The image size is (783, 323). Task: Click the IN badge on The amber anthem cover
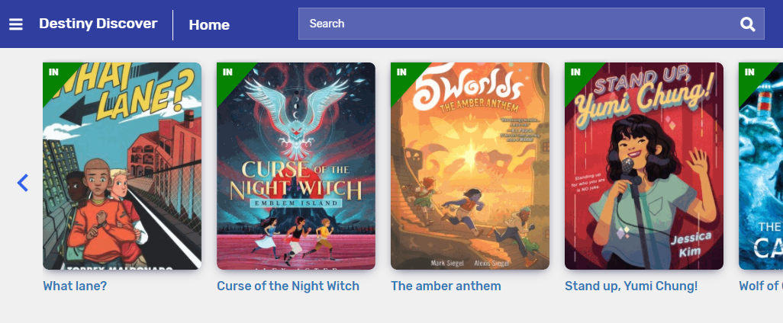tap(401, 72)
